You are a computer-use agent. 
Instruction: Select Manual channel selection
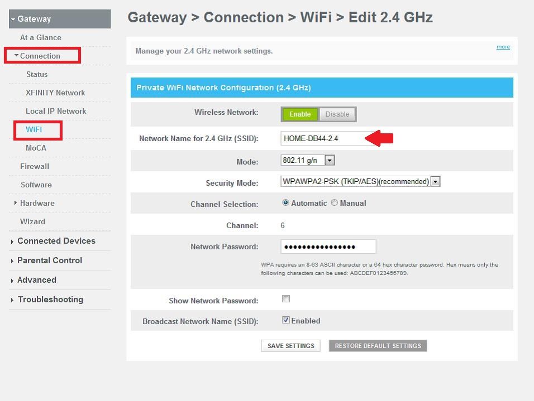[x=335, y=203]
